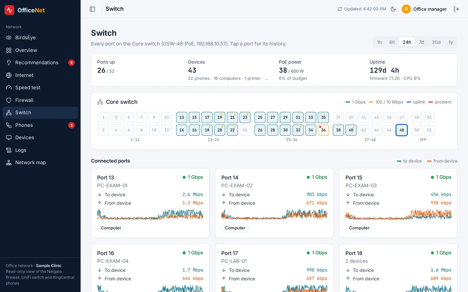Viewport: 468px width, 292px height.
Task: Click Phones badge showing 3
Action: pos(71,125)
